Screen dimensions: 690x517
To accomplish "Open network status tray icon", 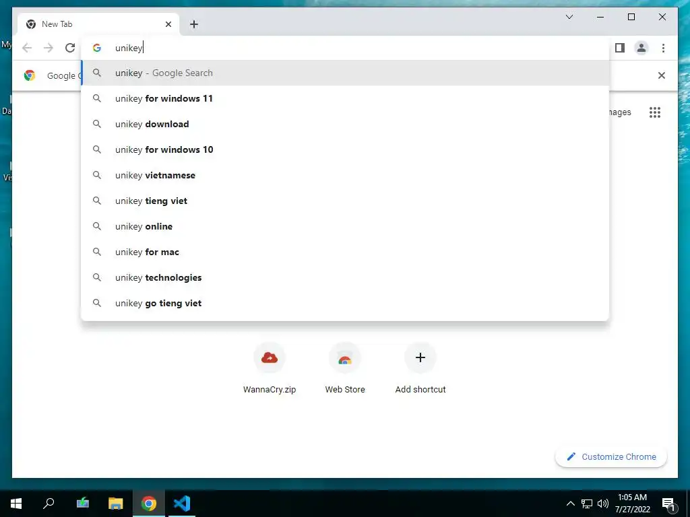I will pos(587,504).
